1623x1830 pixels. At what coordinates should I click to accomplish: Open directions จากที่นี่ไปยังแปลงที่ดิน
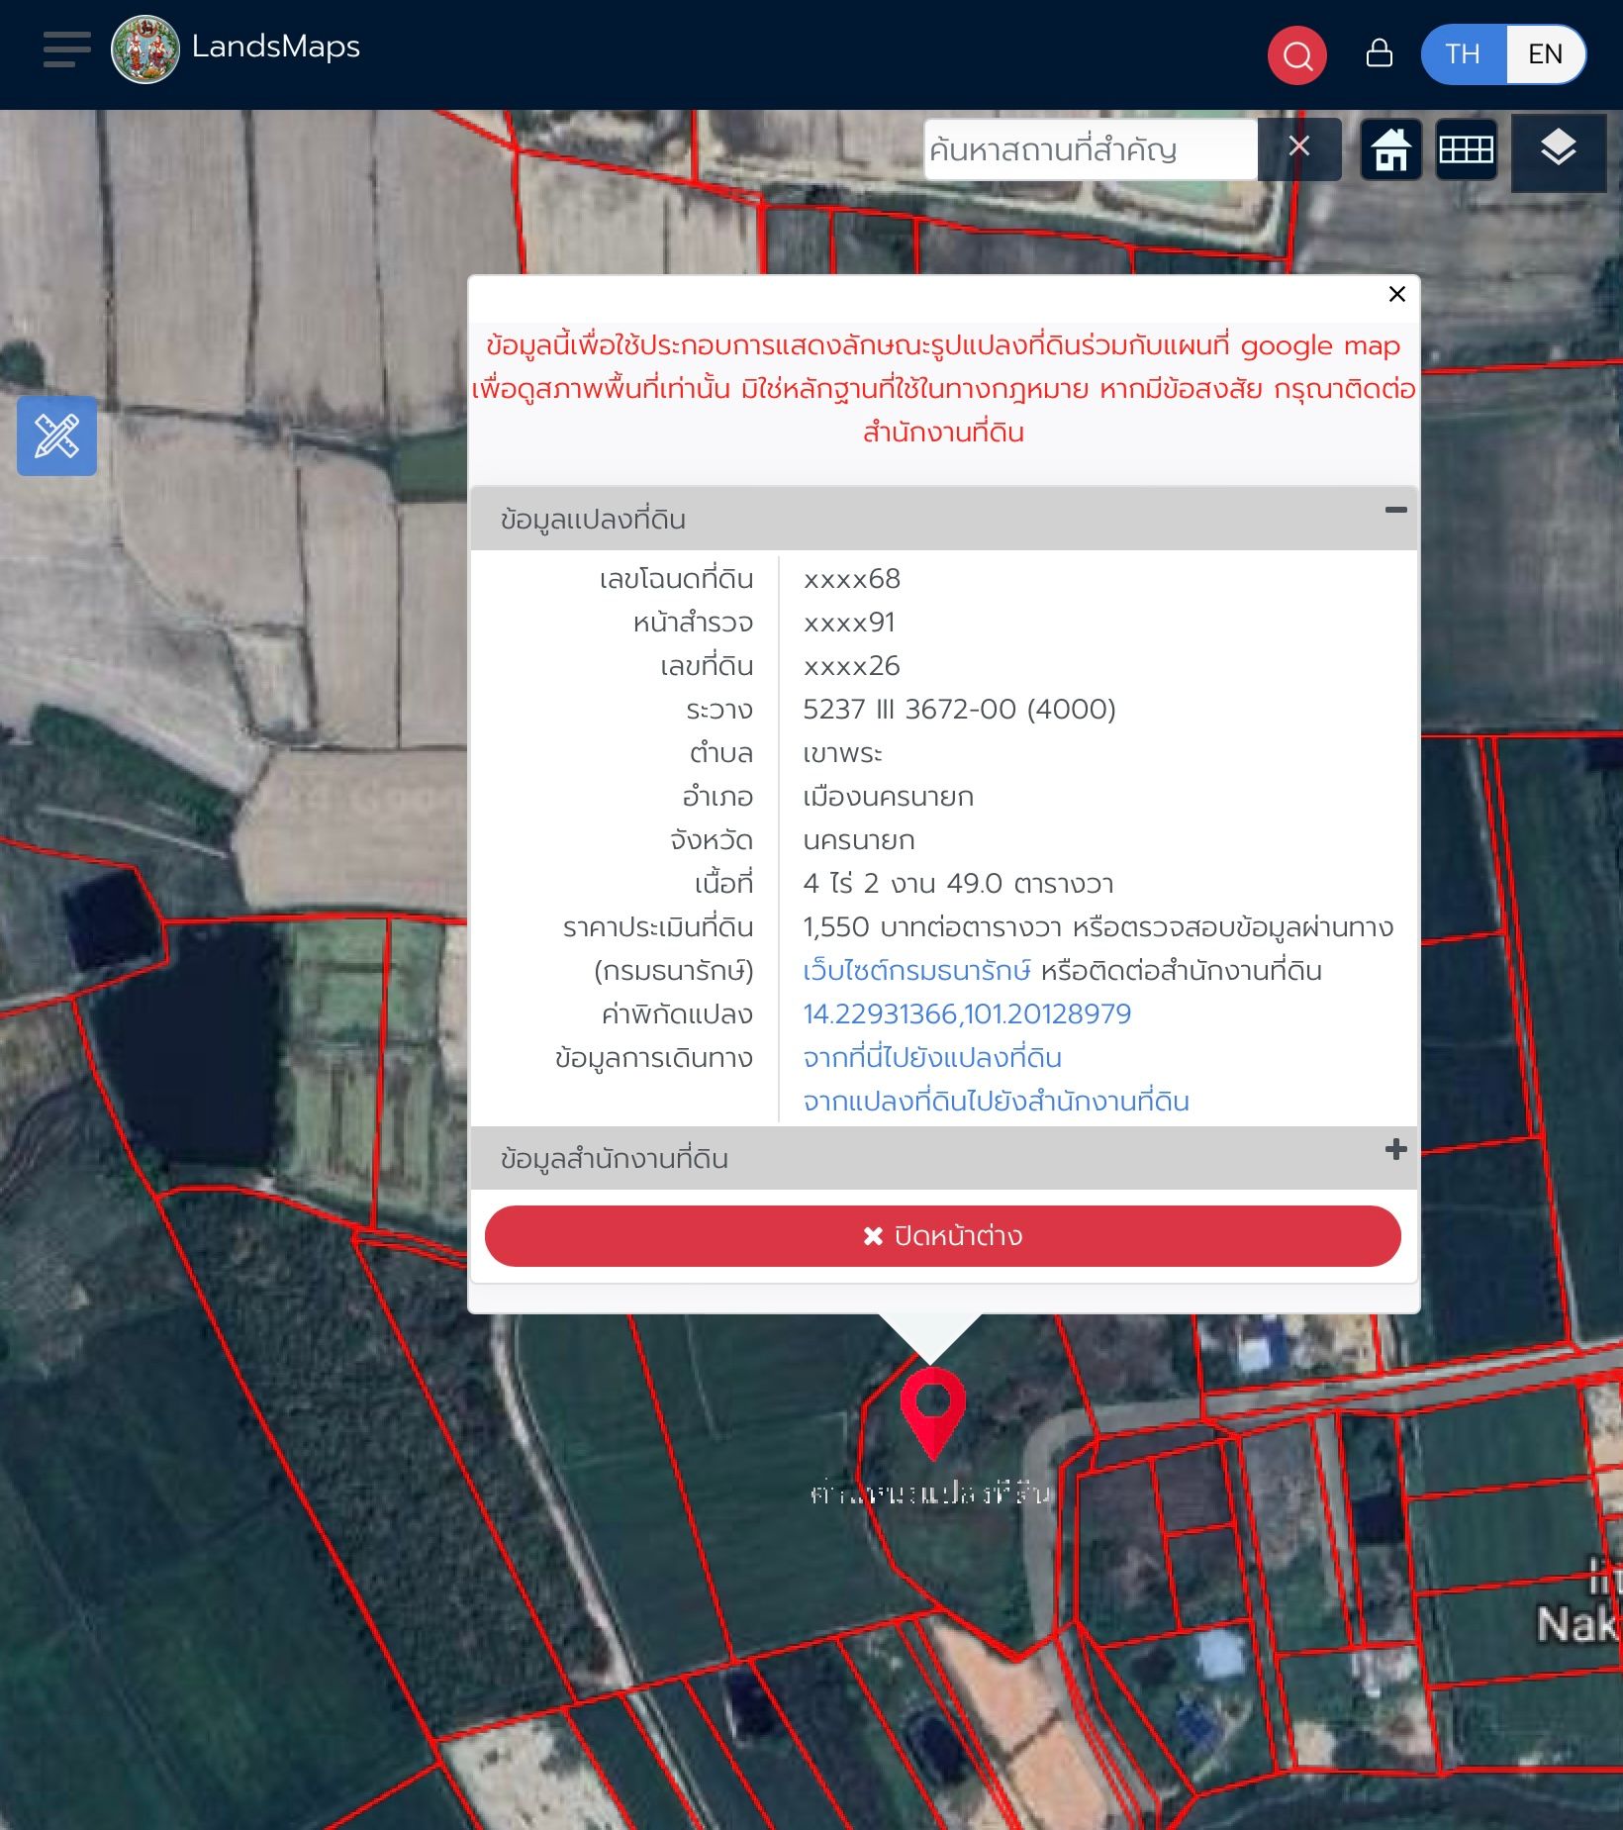[932, 1058]
